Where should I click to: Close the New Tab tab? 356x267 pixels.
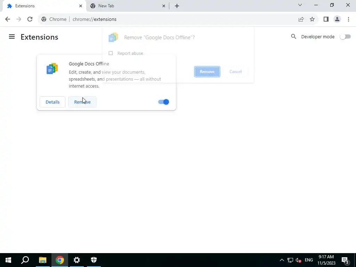tap(164, 6)
